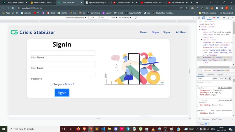Open the 100% zoom dropdown
This screenshot has width=235, height=132.
(114, 18)
